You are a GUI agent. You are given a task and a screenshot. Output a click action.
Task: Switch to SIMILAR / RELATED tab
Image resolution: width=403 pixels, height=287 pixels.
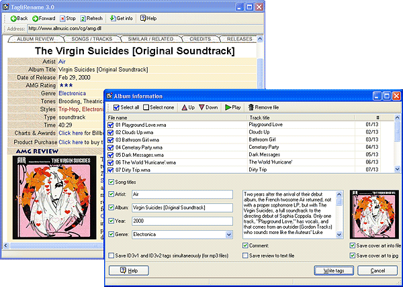[x=150, y=39]
